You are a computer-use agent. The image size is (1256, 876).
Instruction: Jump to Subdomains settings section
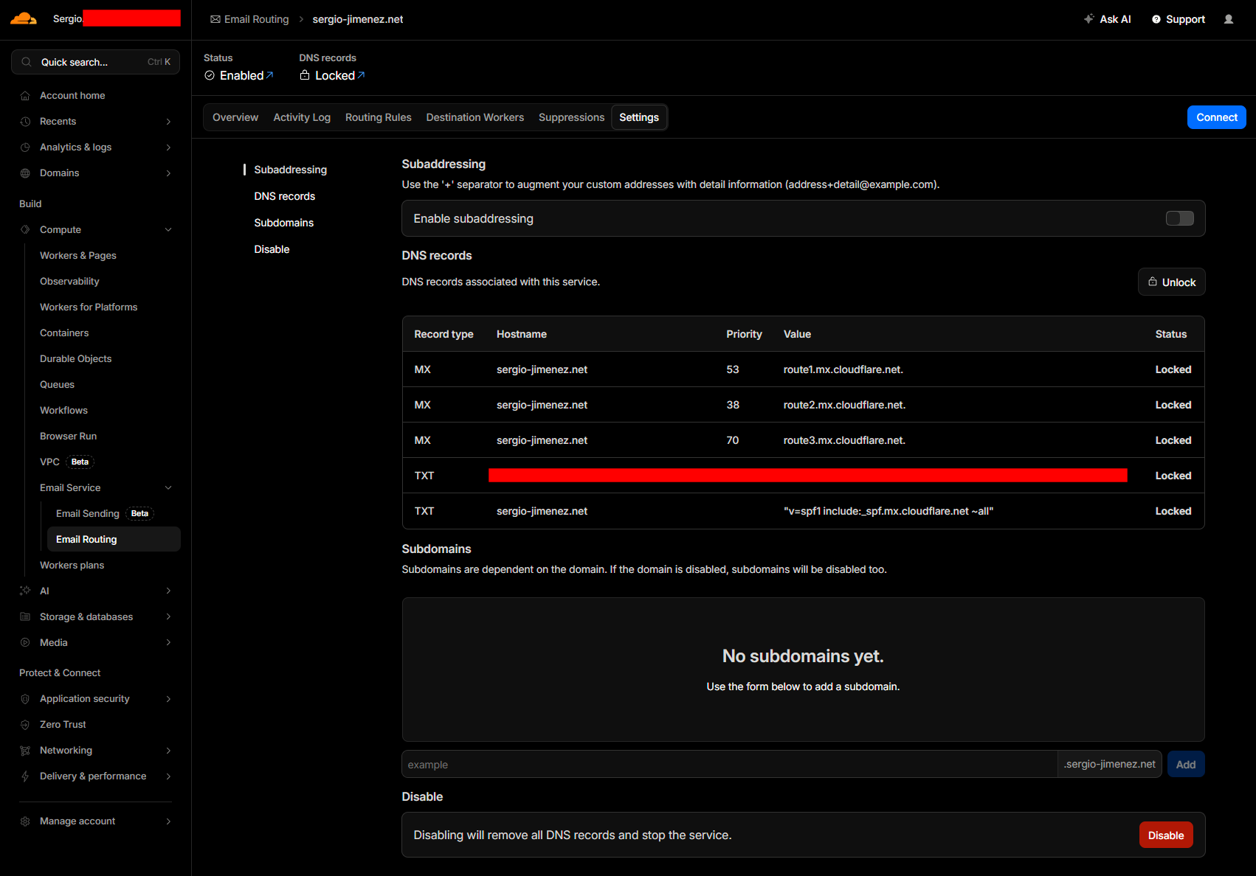(x=283, y=223)
